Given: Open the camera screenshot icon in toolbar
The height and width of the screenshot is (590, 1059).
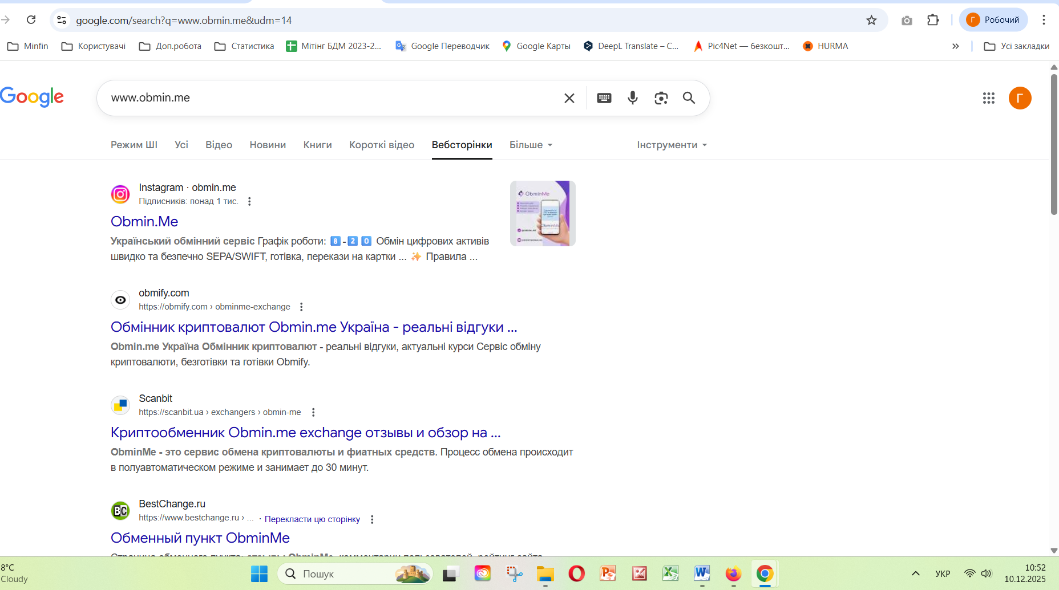Looking at the screenshot, I should click(907, 21).
